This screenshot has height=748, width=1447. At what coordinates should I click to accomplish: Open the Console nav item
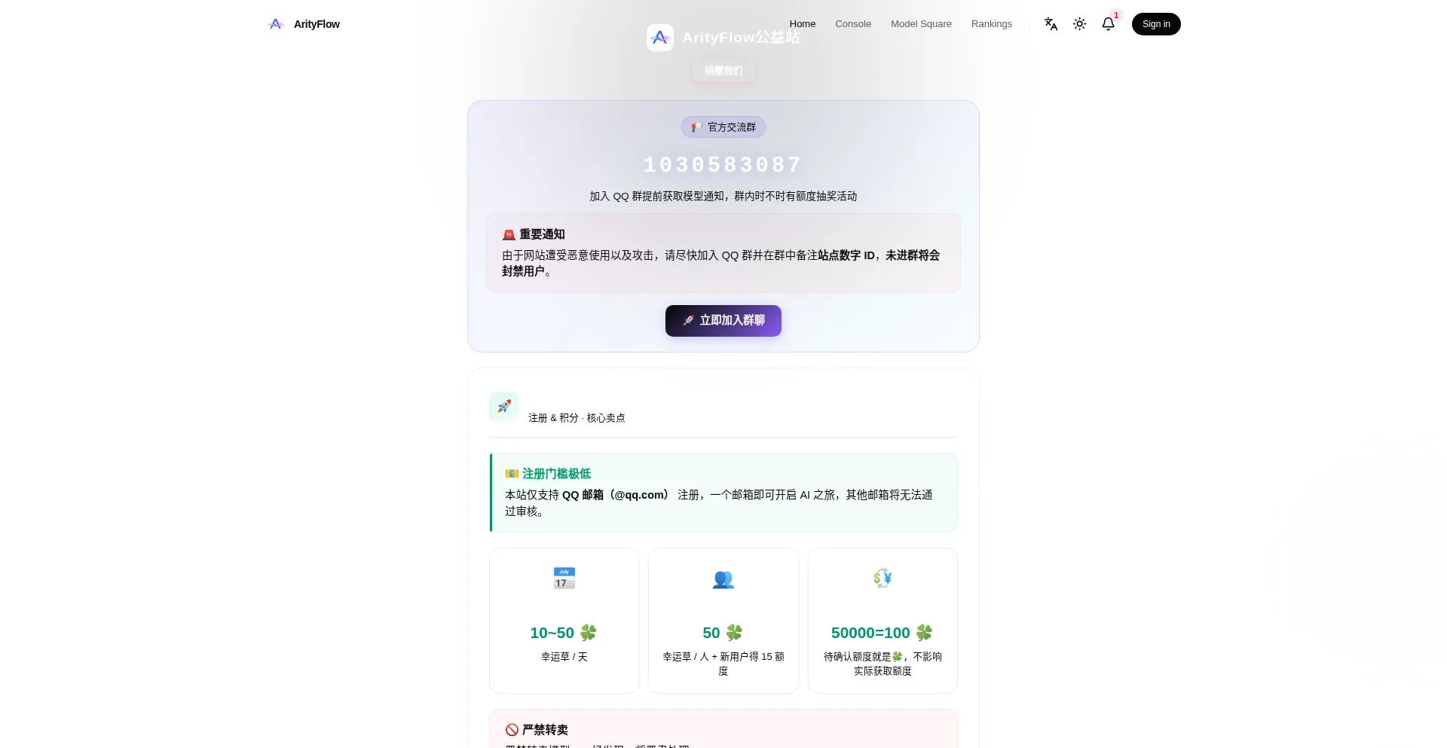[853, 24]
